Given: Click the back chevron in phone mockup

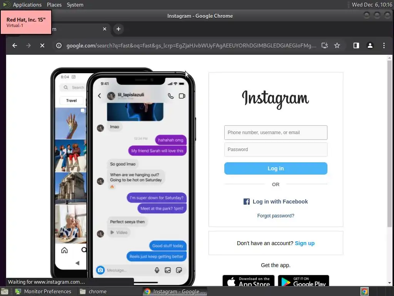Looking at the screenshot, I should [100, 96].
